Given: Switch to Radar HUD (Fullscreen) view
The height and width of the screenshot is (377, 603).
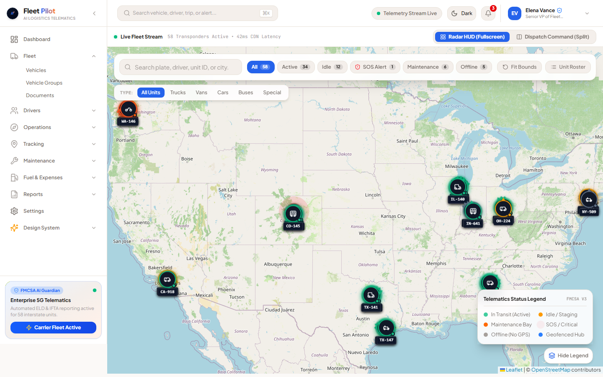Looking at the screenshot, I should click(472, 37).
